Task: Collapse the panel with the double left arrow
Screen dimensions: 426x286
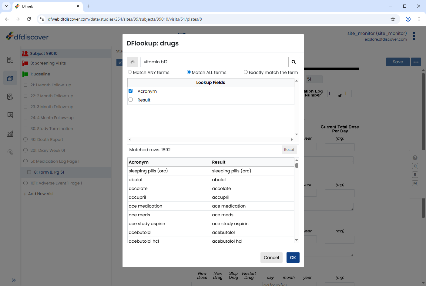Action: [119, 62]
